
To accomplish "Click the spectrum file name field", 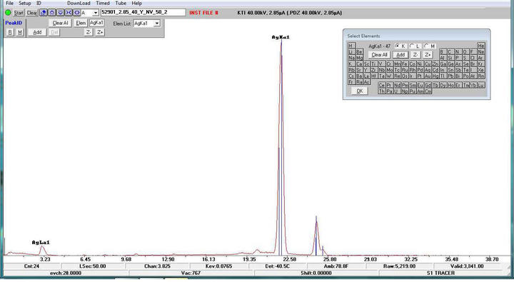I will point(143,12).
